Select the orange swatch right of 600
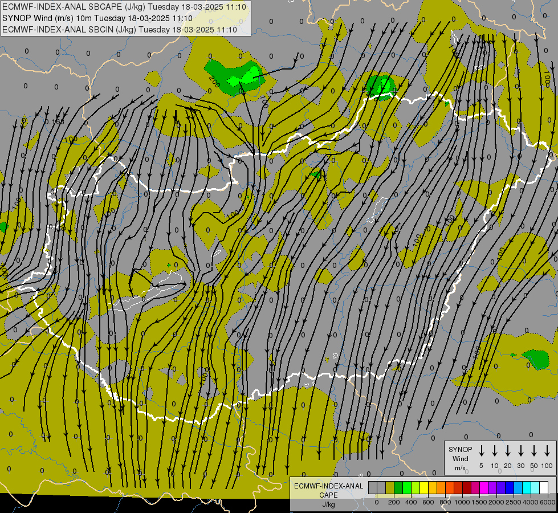 [x=441, y=488]
